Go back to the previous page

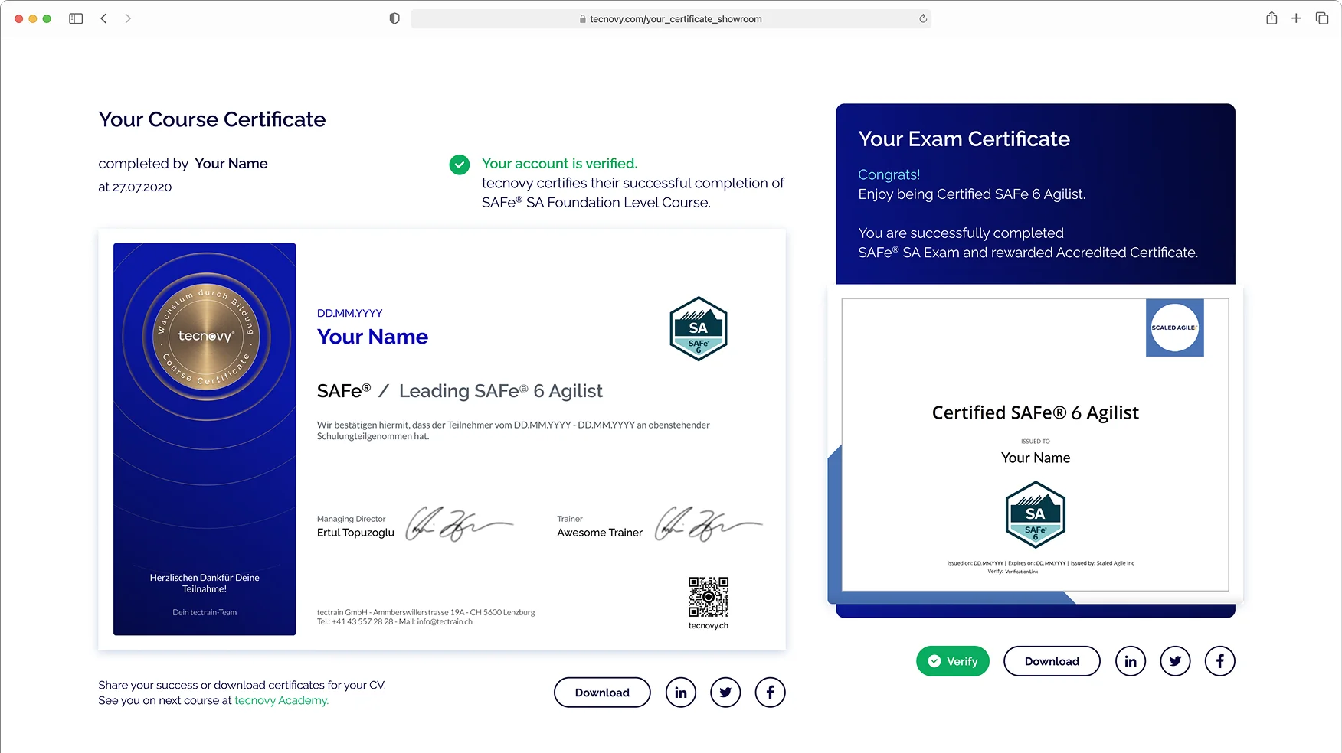click(103, 18)
